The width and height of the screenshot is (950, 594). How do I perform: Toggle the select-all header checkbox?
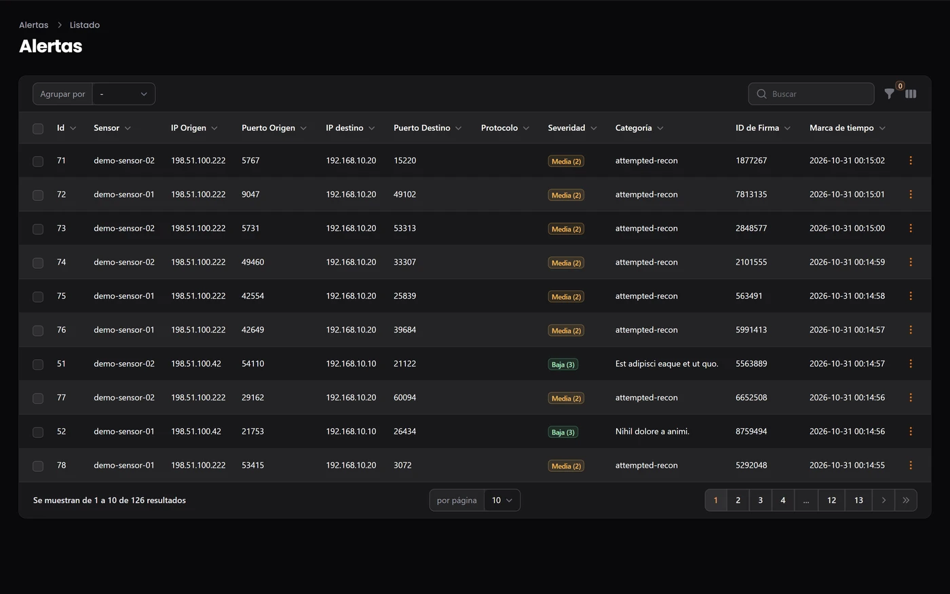coord(38,128)
